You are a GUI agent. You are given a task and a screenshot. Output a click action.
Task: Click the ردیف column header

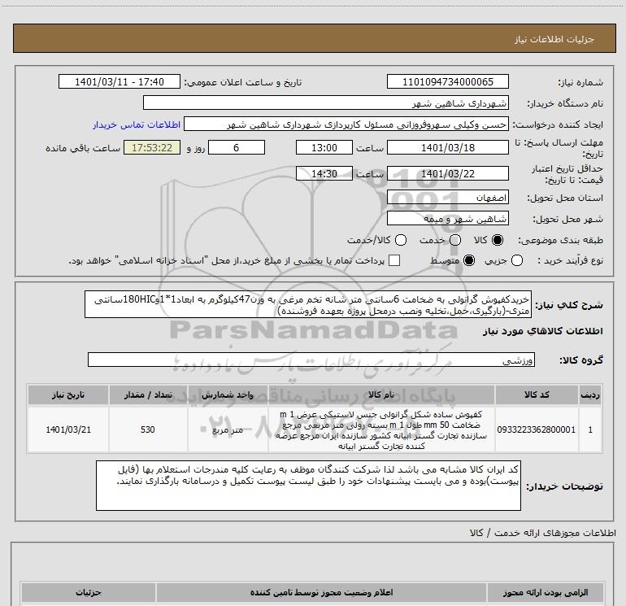pyautogui.click(x=590, y=395)
